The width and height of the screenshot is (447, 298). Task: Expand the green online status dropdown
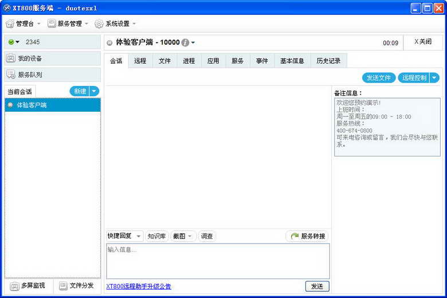pyautogui.click(x=18, y=42)
